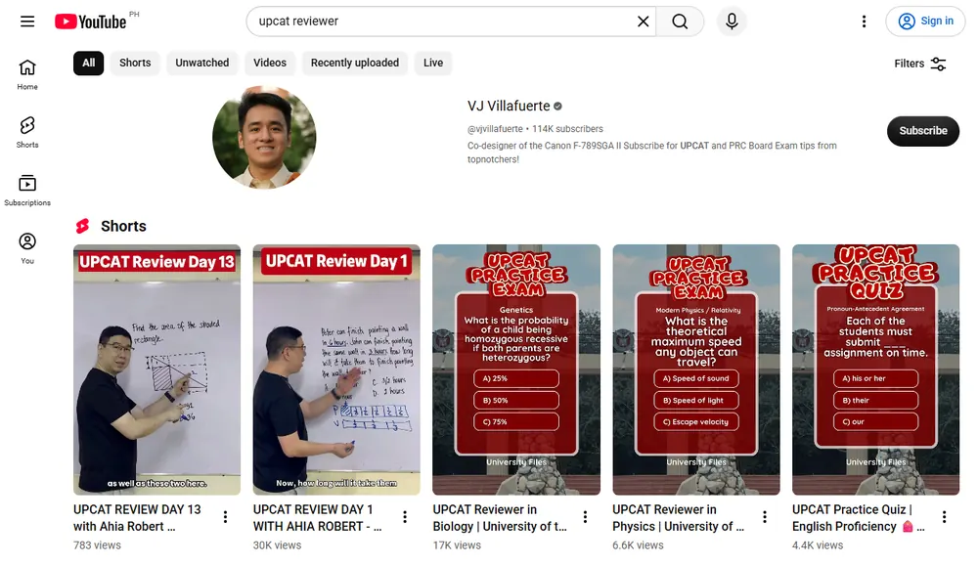Click the magnifier search button

[680, 22]
